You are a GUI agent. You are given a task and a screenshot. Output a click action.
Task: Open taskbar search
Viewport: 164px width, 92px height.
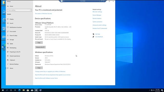tap(7, 90)
